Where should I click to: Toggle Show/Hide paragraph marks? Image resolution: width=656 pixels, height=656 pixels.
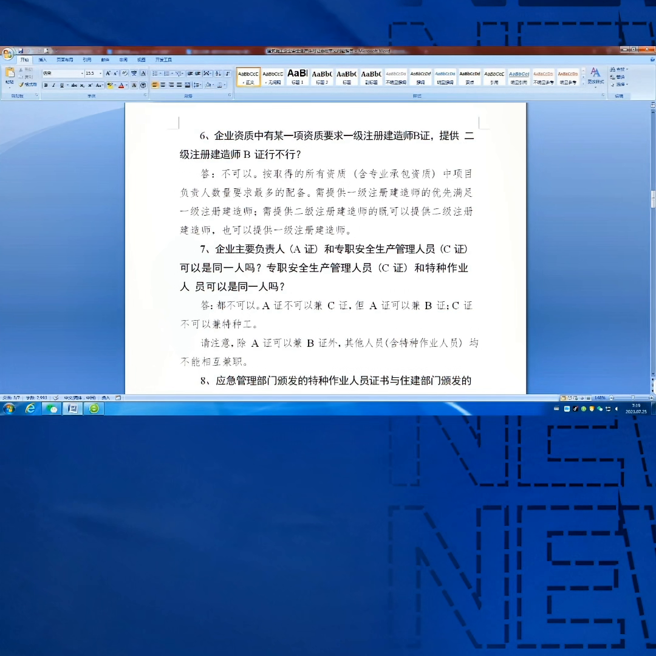point(227,73)
